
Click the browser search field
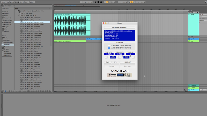coord(28,6)
